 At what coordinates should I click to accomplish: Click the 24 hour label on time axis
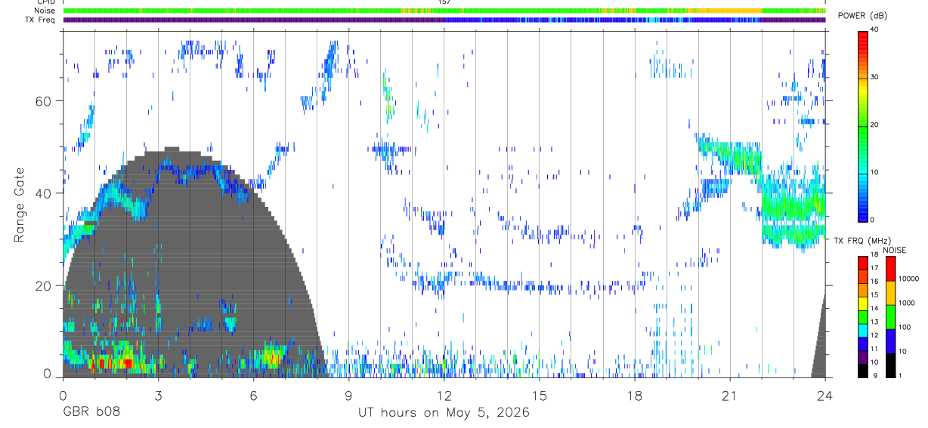click(x=824, y=395)
